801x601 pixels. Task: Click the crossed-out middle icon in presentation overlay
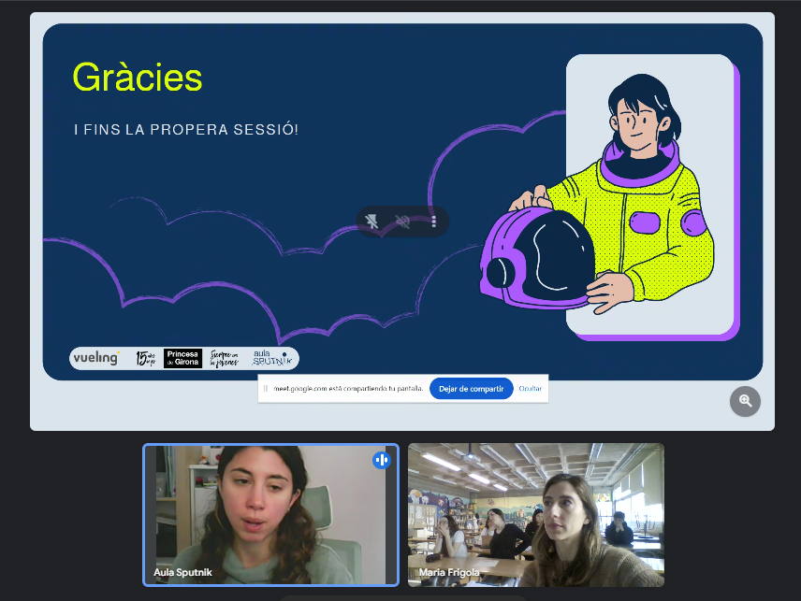tap(402, 222)
